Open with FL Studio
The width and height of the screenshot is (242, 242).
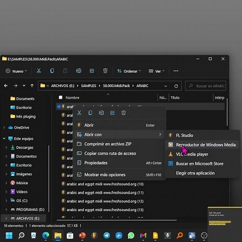(x=202, y=135)
